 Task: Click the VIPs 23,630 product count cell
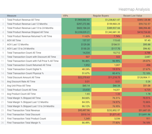76,90
